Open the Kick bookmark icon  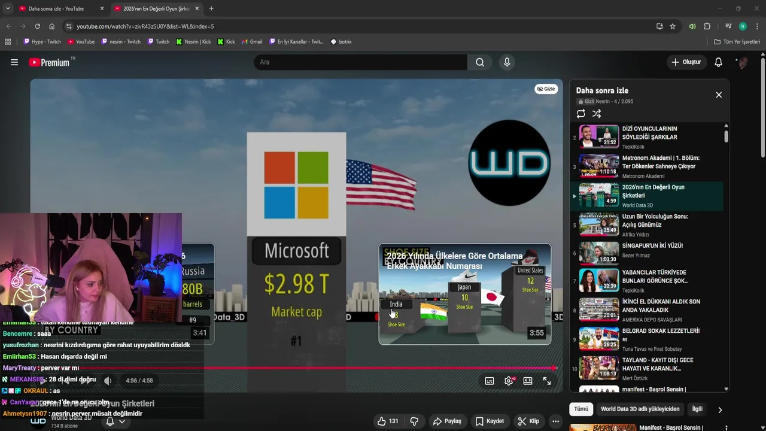point(226,42)
